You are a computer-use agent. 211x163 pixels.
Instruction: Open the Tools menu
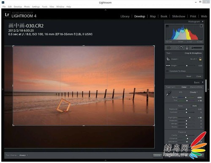[x=45, y=7]
